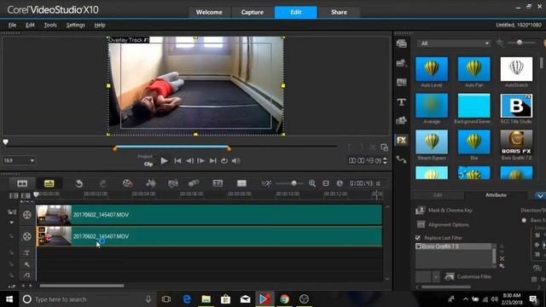Open the Transition library

(402, 83)
